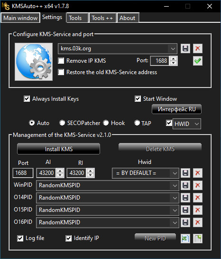Open the O16PID RandomKMSPID dropdown
This screenshot has height=259, width=221.
[175, 222]
